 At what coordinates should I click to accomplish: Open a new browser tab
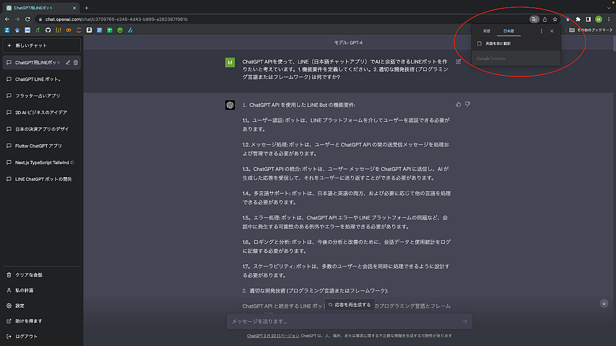coord(86,8)
